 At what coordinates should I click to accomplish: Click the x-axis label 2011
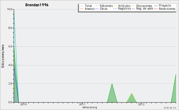click(x=82, y=104)
